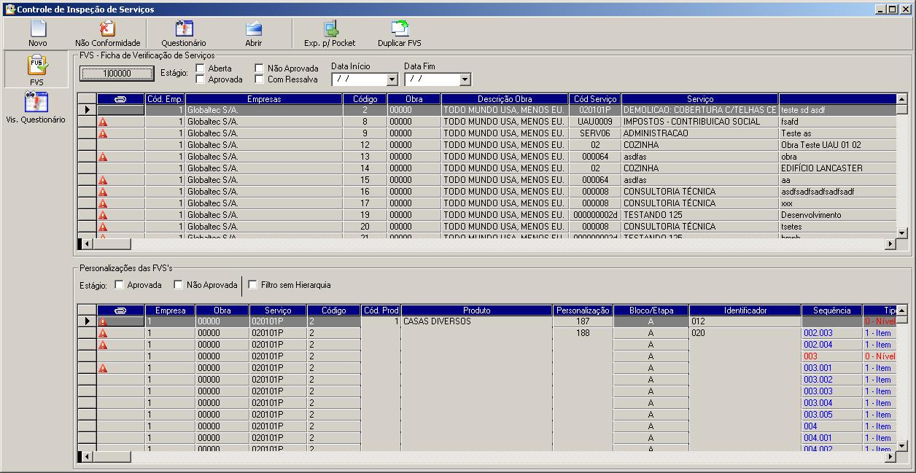This screenshot has width=916, height=473.
Task: Check the Não Aprovada box in Personalizações
Action: click(x=178, y=285)
